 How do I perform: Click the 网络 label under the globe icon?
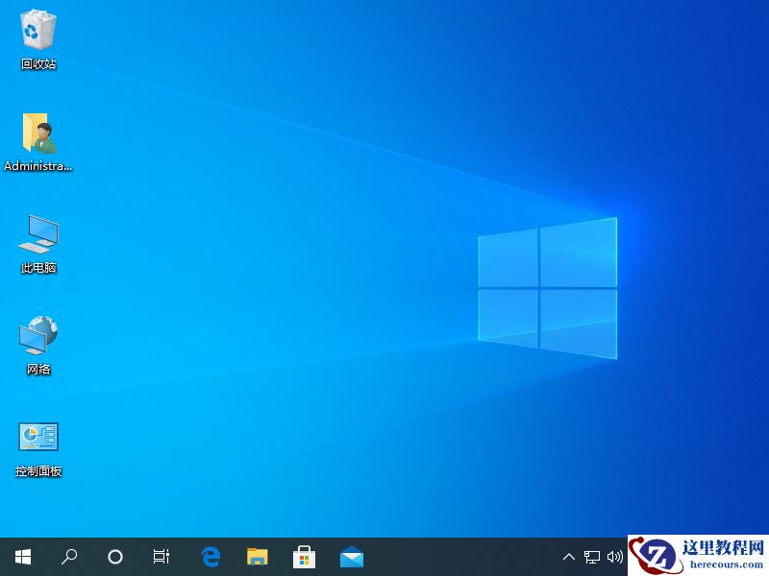pos(37,369)
